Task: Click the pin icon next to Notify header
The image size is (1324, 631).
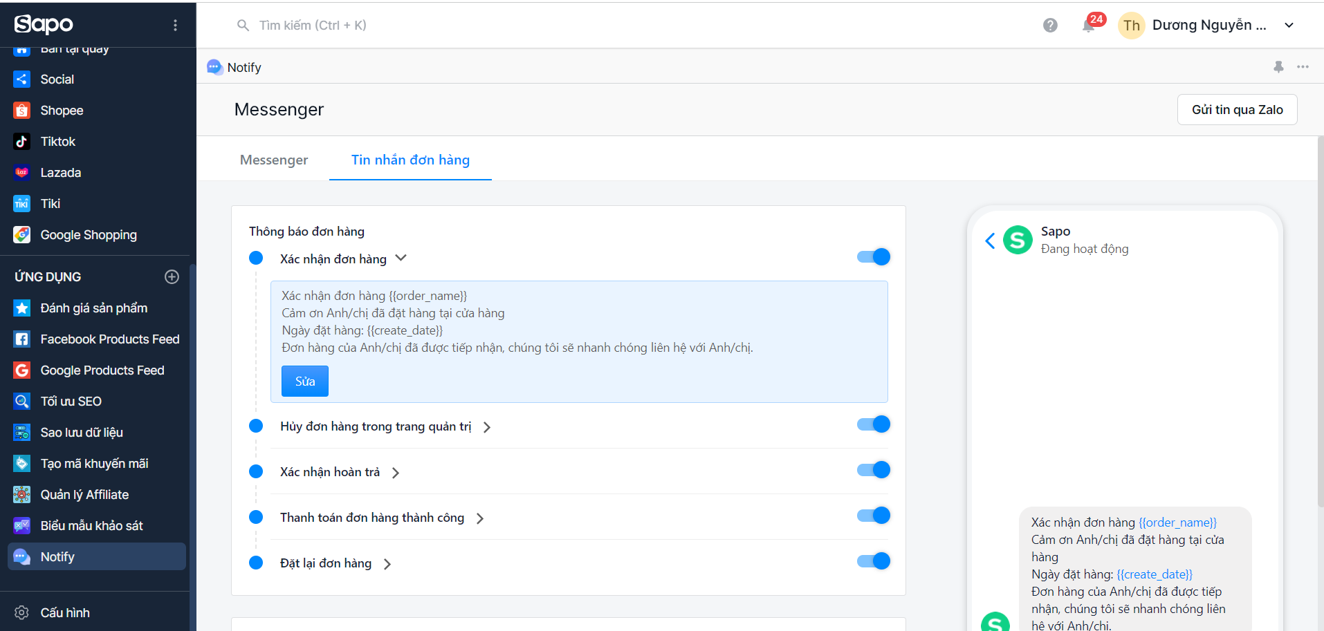Action: 1278,67
